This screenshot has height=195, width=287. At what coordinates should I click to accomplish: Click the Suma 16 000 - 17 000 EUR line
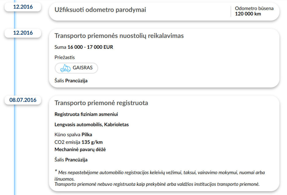[84, 47]
